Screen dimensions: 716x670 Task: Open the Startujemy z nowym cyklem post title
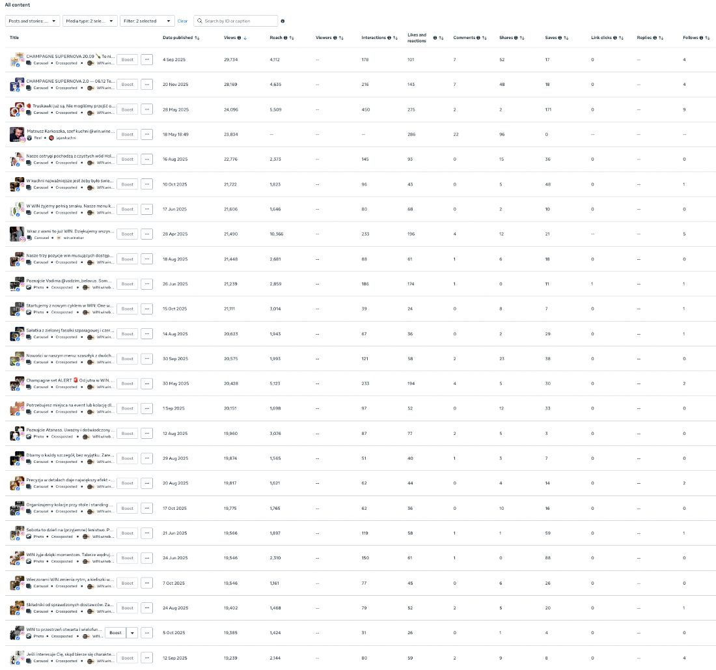point(70,305)
